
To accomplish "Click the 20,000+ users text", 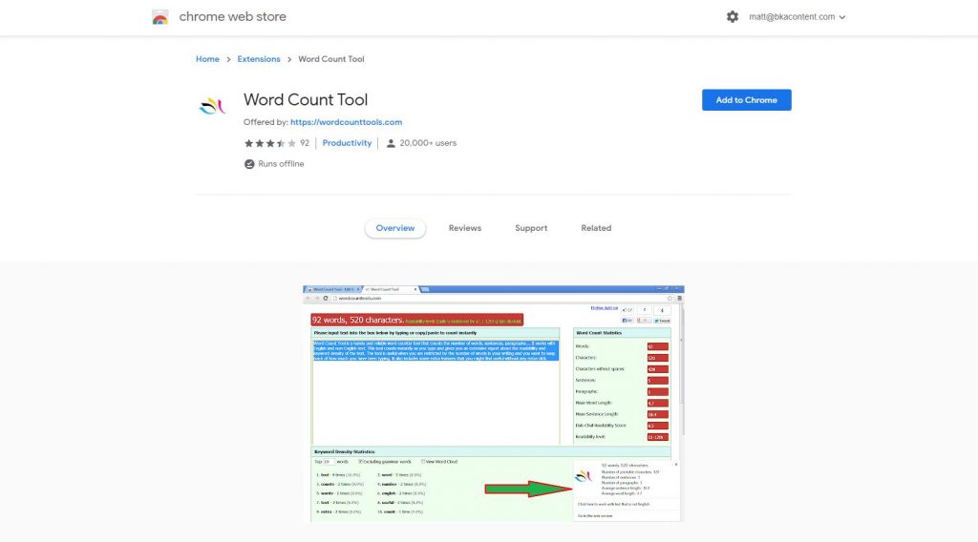I will click(x=428, y=143).
